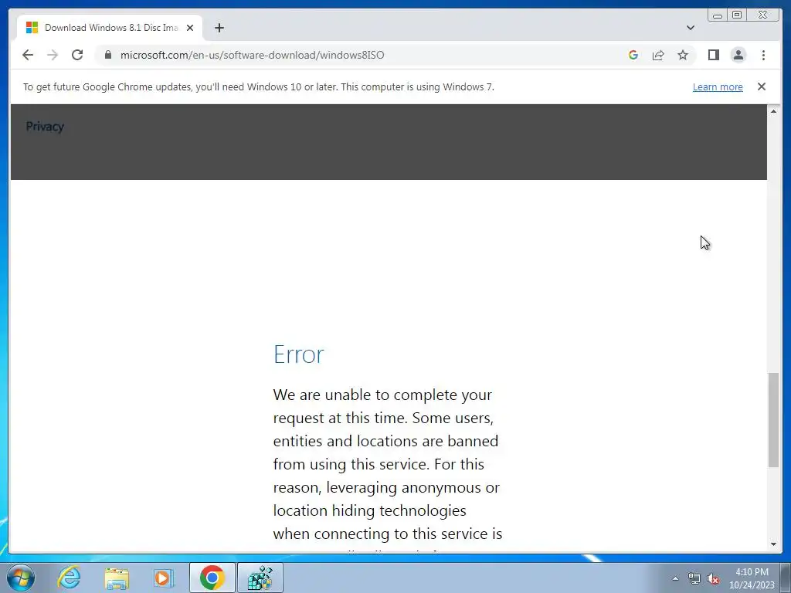This screenshot has height=593, width=791.
Task: Open a new tab with the plus button
Action: (x=219, y=28)
